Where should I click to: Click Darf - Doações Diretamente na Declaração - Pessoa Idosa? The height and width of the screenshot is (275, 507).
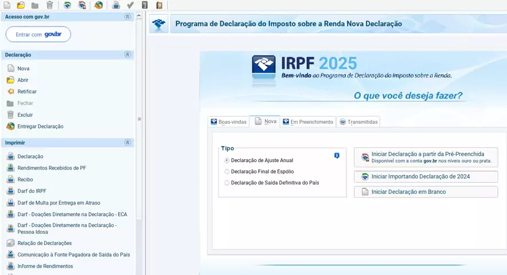click(67, 229)
